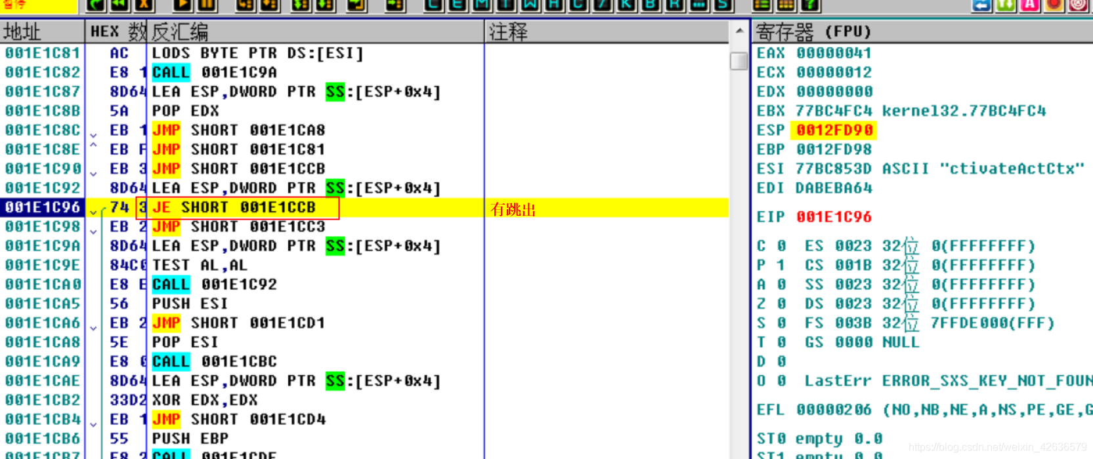Open Run trace with the dots icon
Image resolution: width=1093 pixels, height=459 pixels.
pos(698,5)
